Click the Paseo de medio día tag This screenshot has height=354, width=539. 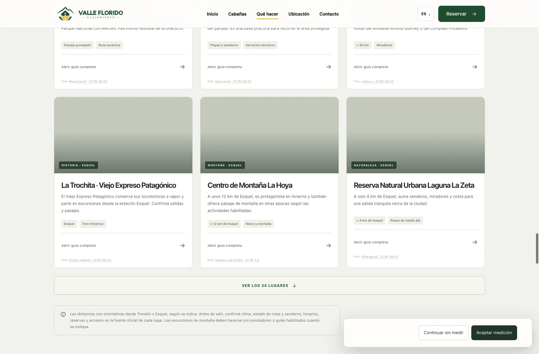pyautogui.click(x=405, y=220)
